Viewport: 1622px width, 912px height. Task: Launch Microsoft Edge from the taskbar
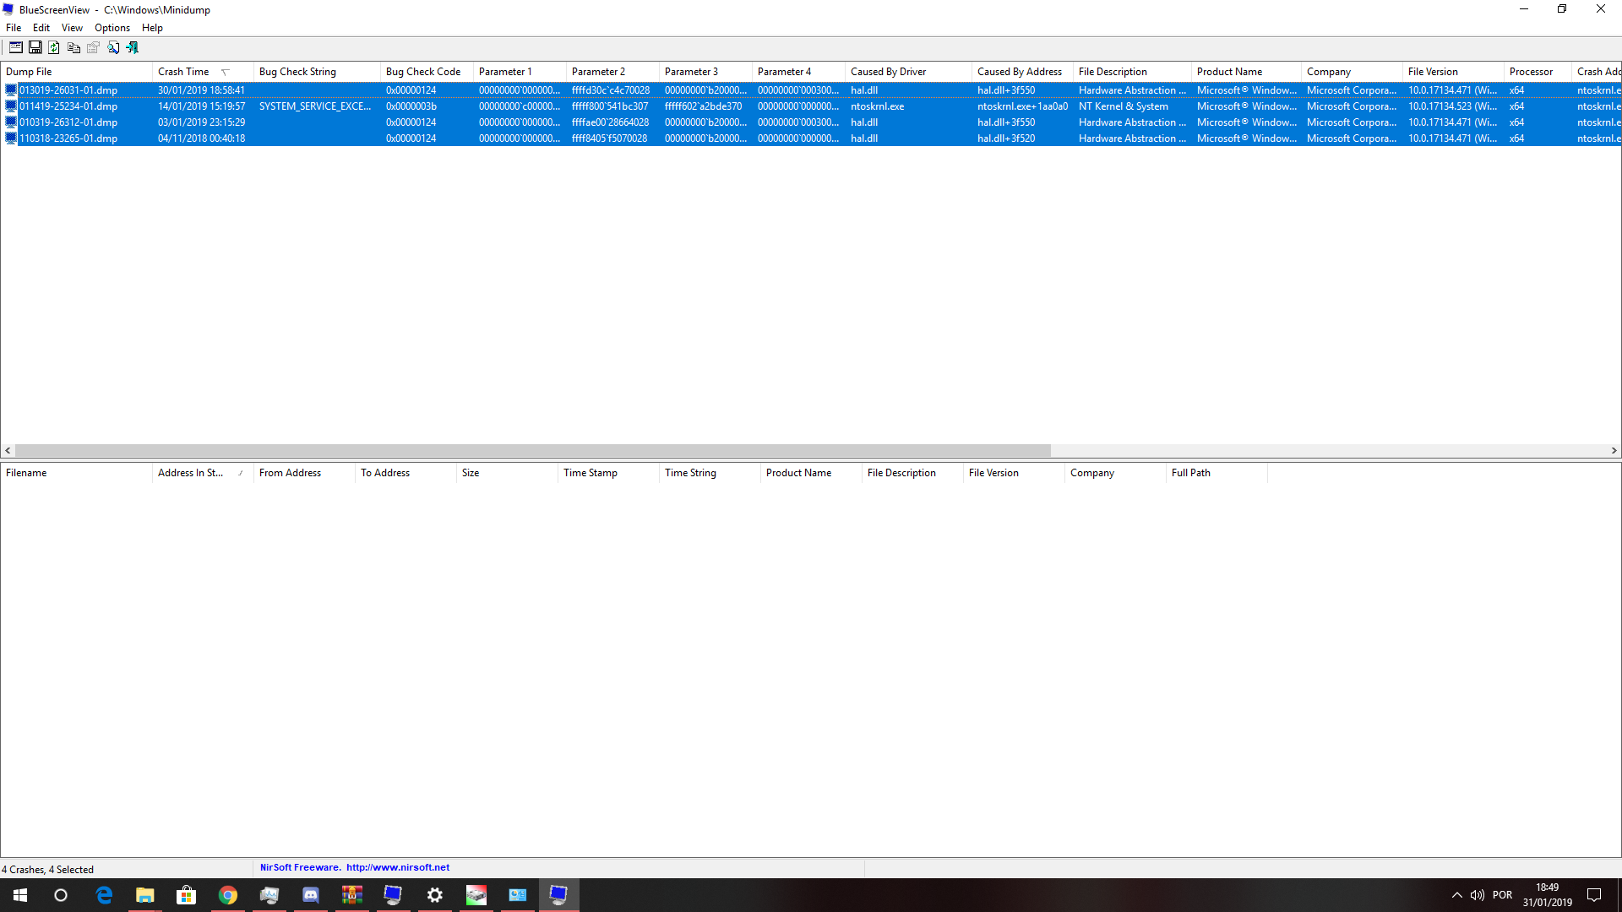pyautogui.click(x=104, y=895)
